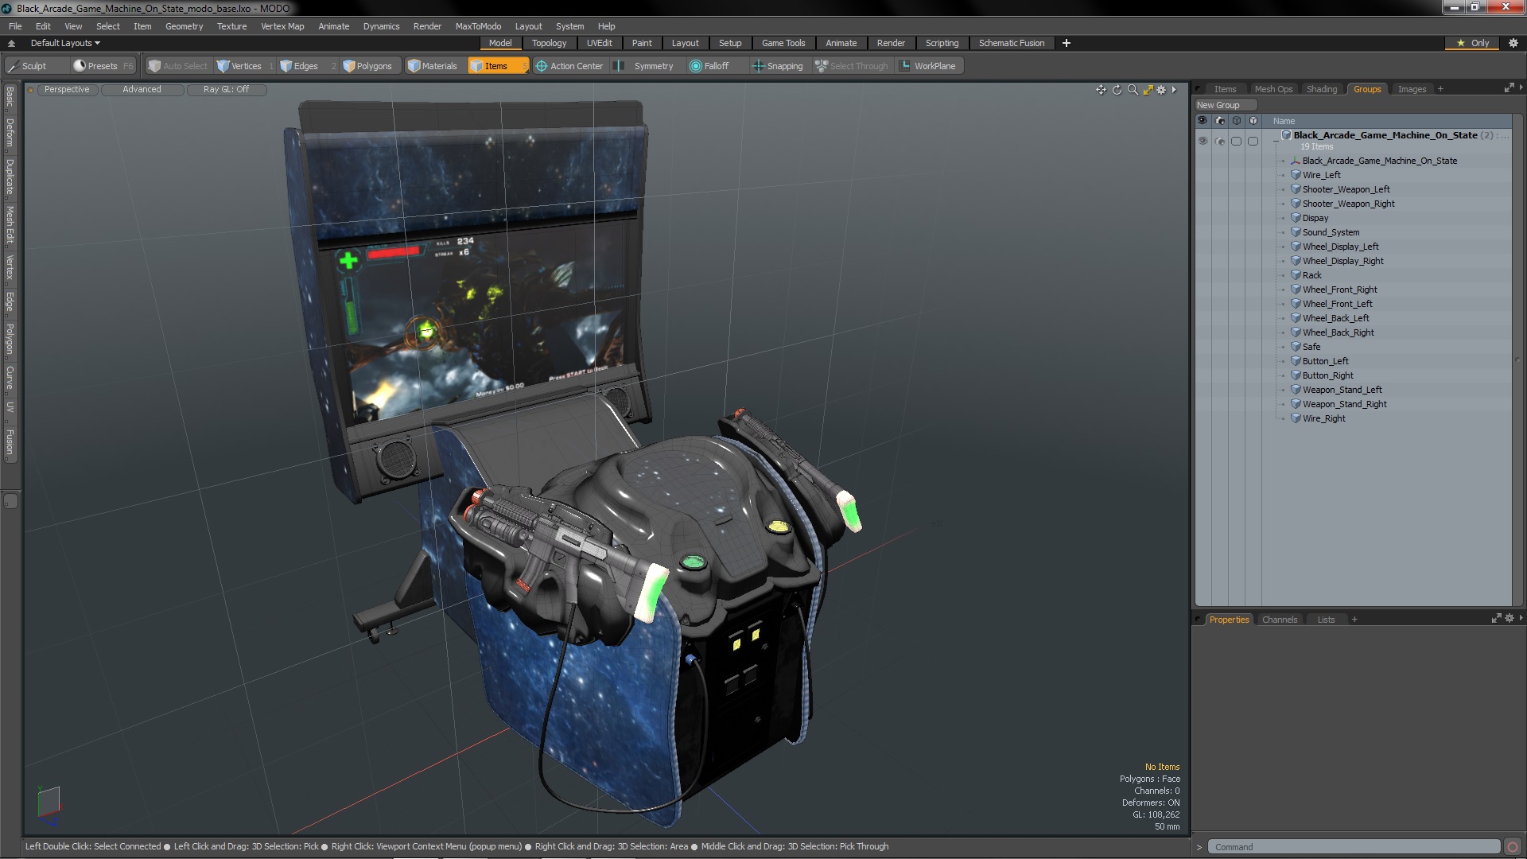Screen dimensions: 1527x859
Task: Select the Shooter_Weapon_Left item
Action: 1346,189
